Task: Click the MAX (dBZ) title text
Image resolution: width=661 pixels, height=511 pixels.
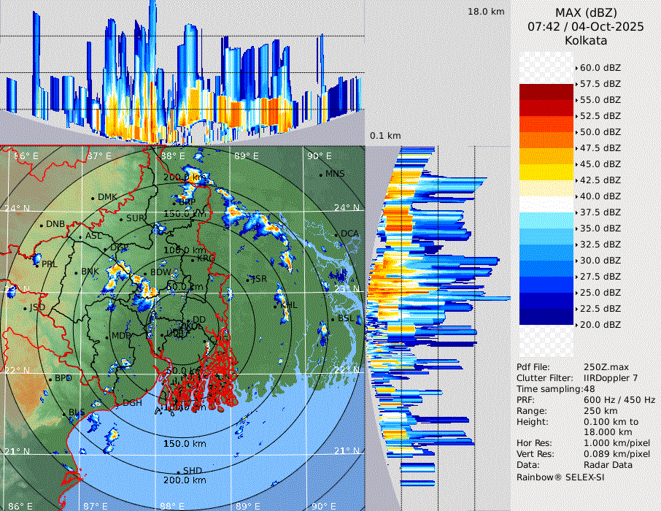Action: pyautogui.click(x=585, y=12)
